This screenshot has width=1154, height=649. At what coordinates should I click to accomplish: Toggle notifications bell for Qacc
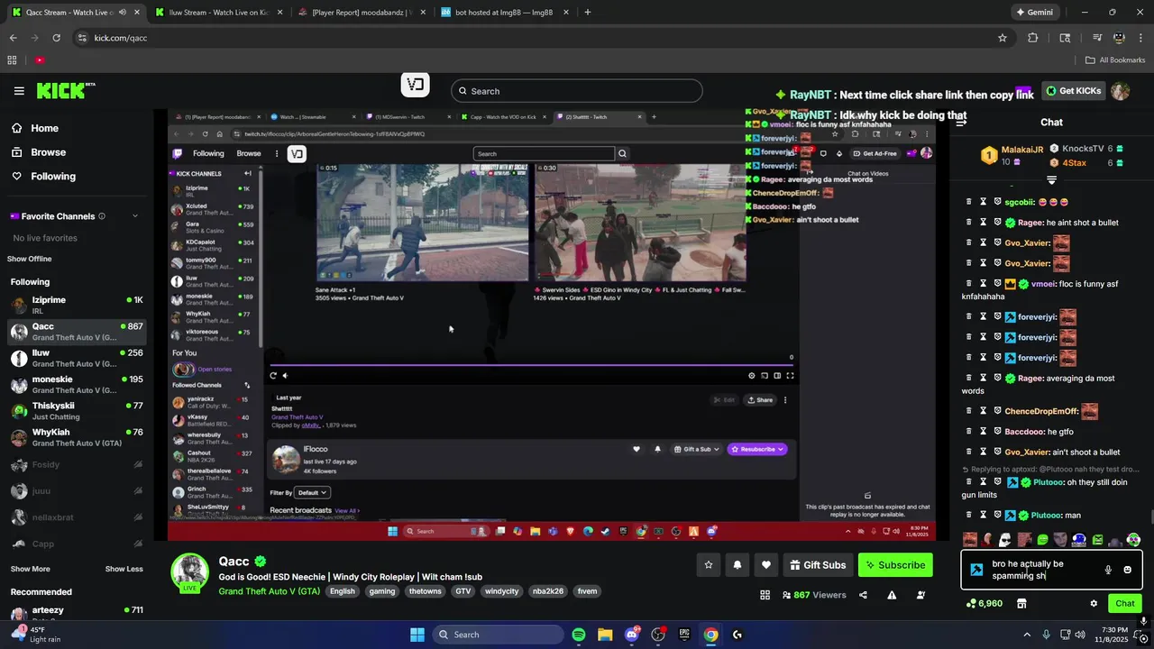coord(737,565)
